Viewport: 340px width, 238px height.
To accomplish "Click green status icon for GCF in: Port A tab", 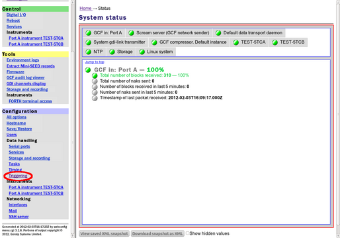I will [x=89, y=33].
